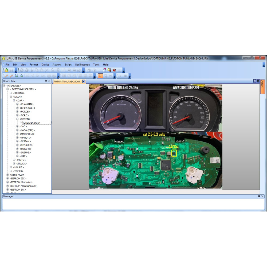The height and width of the screenshot is (267, 267).
Task: Click the Undo toolbar icon
Action: (x=22, y=70)
